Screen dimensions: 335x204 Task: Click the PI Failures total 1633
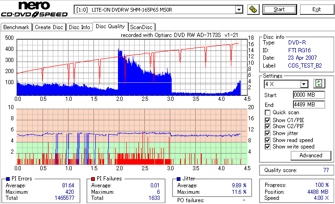tap(154, 198)
